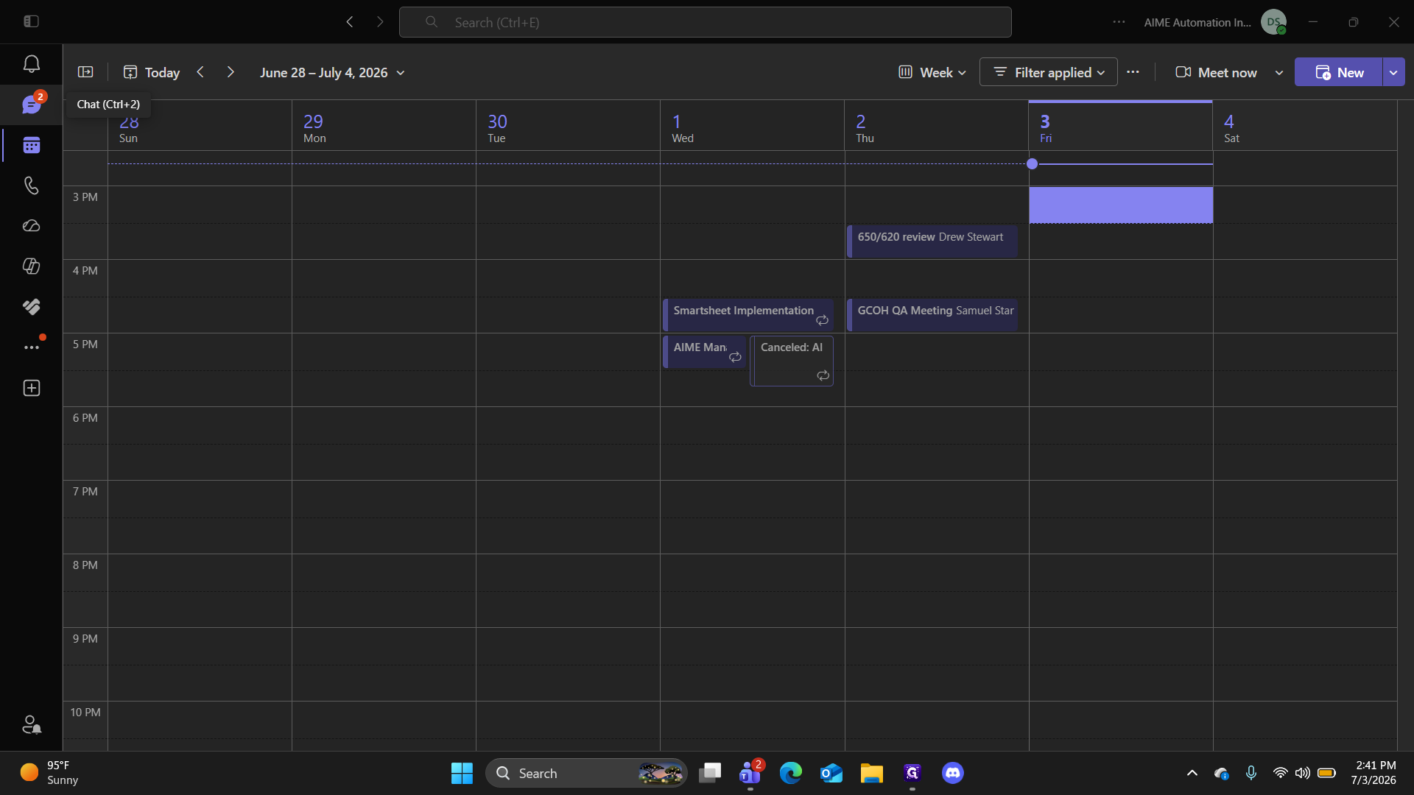Go forward with the title bar arrow

click(x=380, y=22)
